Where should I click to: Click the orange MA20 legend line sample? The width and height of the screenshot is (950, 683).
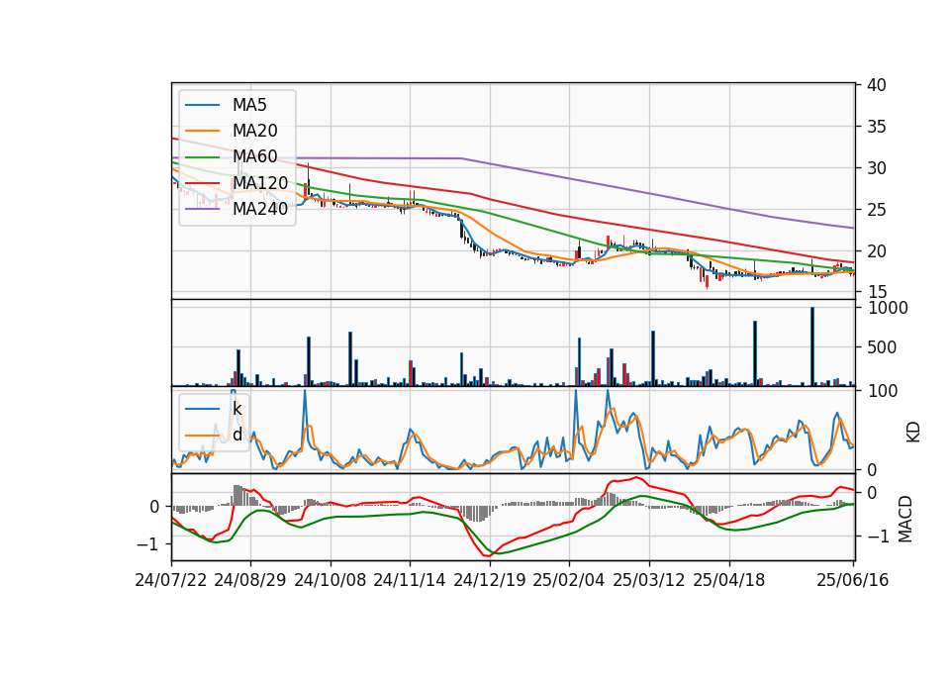(x=202, y=131)
